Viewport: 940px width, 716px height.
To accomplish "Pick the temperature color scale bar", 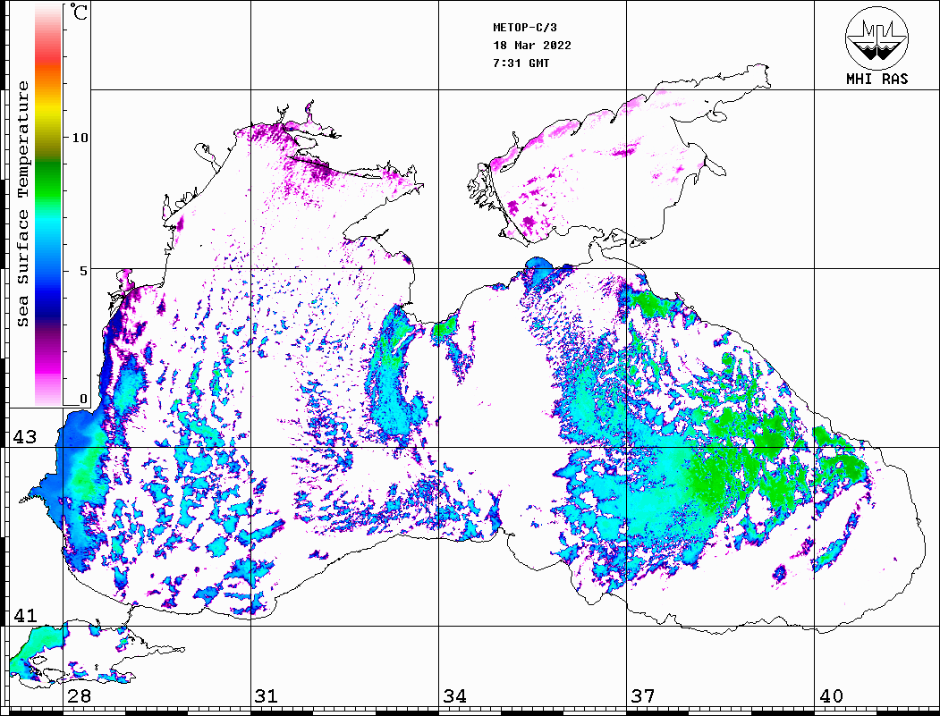I will (48, 206).
